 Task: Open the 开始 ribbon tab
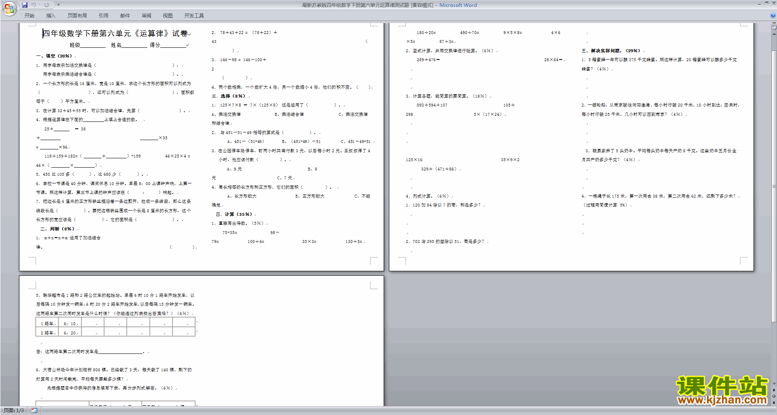(30, 15)
